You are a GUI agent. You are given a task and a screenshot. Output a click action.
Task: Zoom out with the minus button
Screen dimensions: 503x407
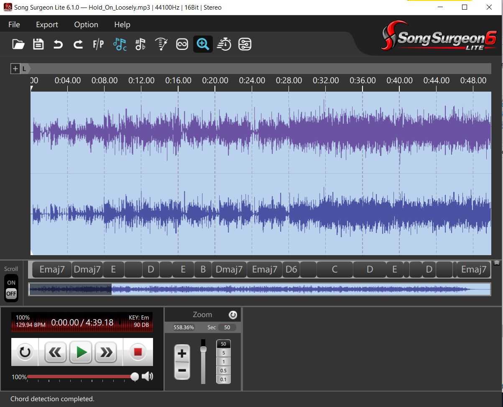click(182, 370)
